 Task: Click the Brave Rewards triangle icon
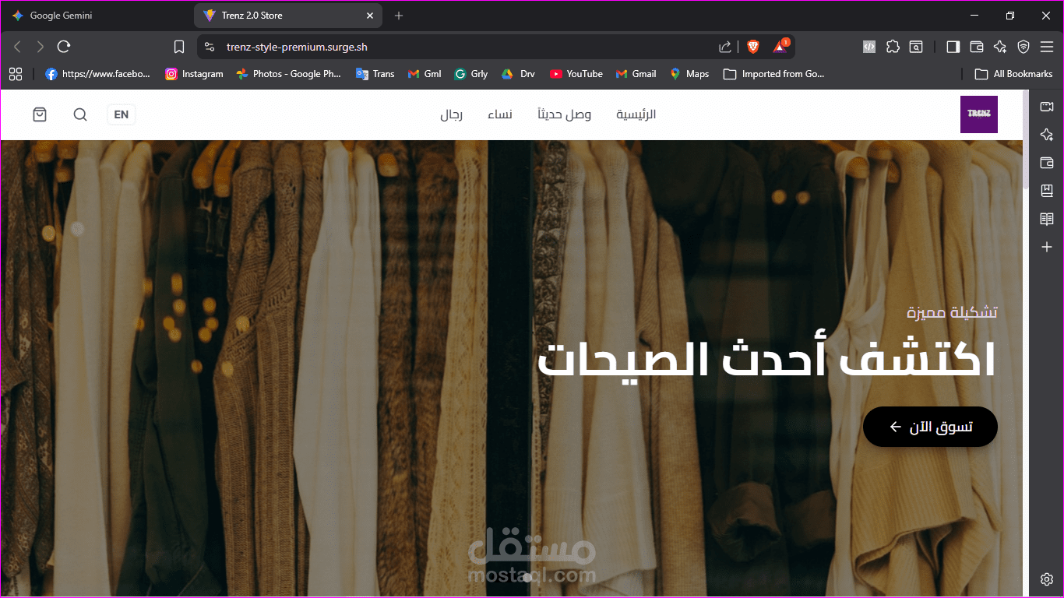(x=780, y=47)
